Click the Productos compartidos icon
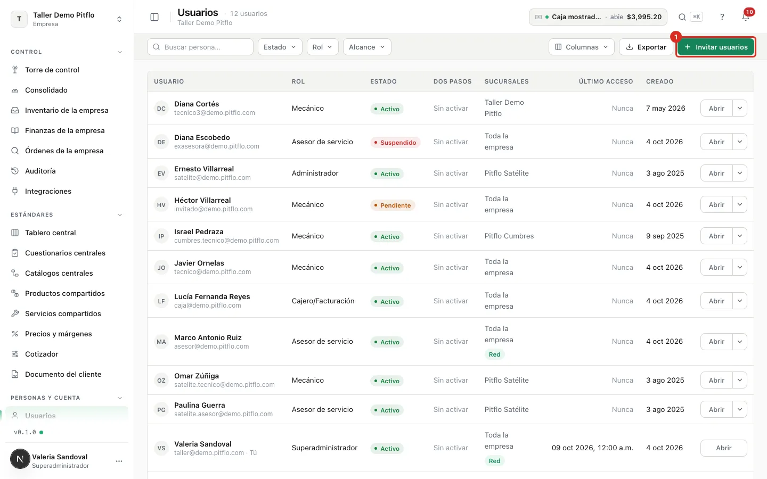 point(15,293)
